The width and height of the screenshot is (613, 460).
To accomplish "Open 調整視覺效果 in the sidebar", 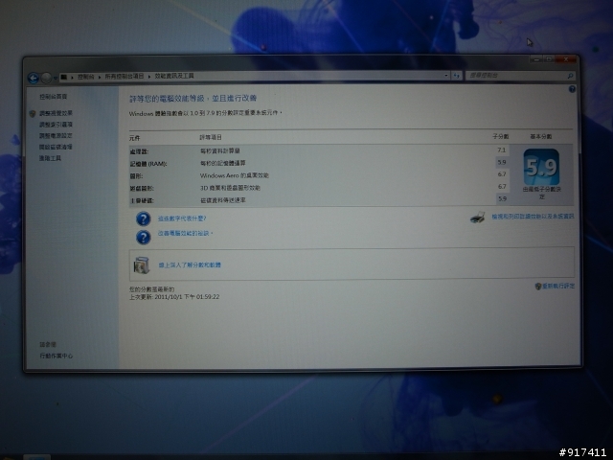I will pyautogui.click(x=56, y=113).
